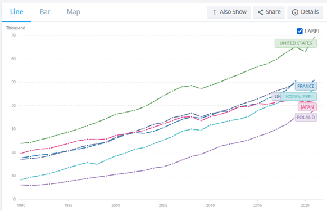Click the 1990 x-axis year label
This screenshot has height=211, width=327.
21,205
